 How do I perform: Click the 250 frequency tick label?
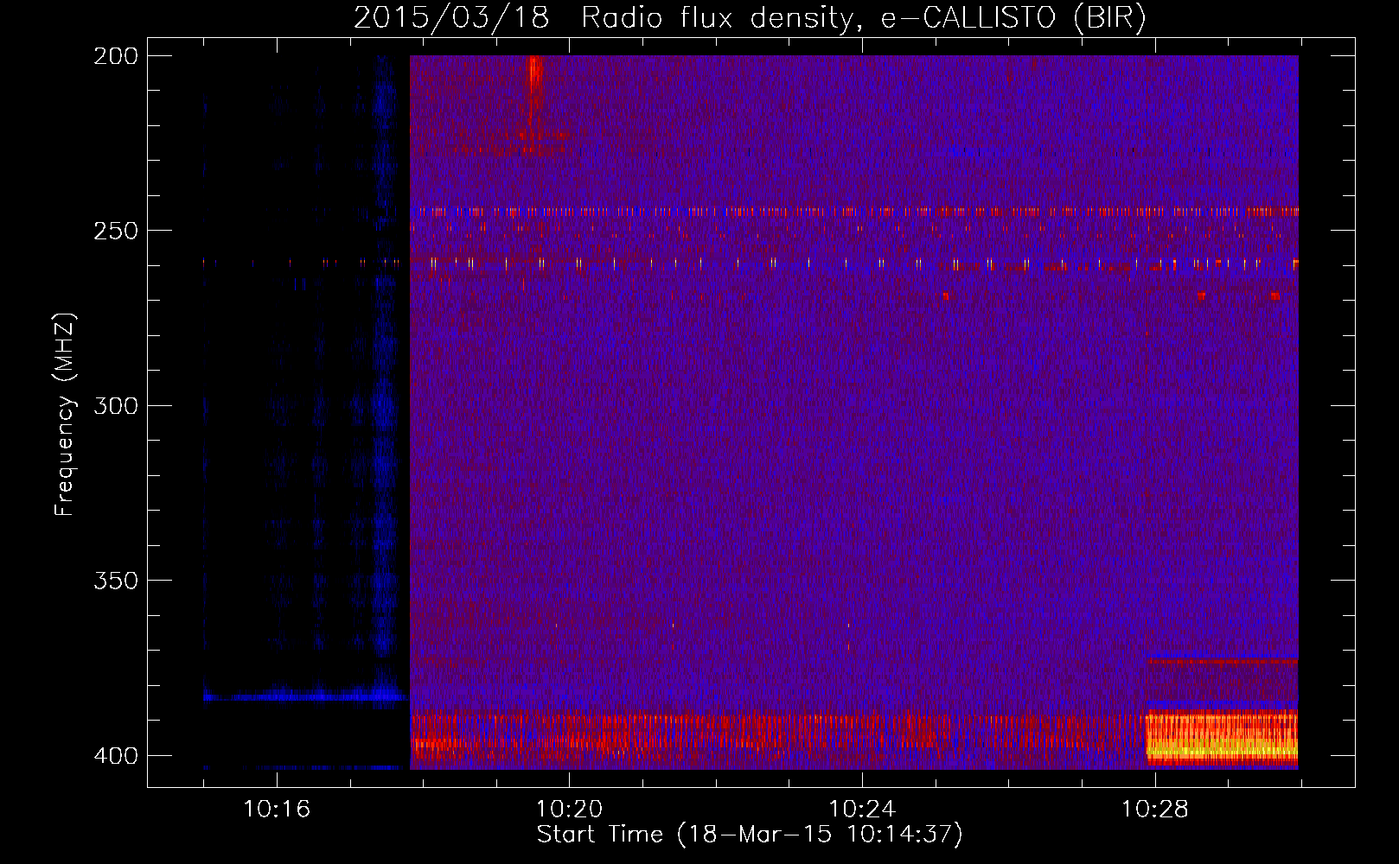coord(116,231)
